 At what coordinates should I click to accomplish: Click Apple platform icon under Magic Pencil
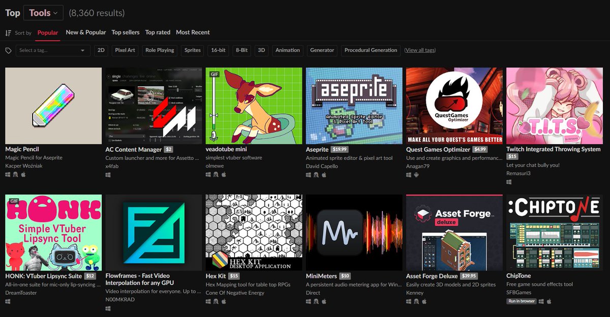tap(23, 174)
